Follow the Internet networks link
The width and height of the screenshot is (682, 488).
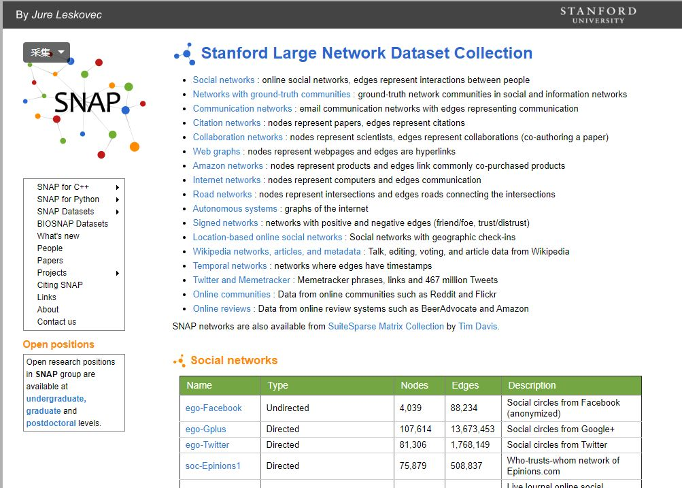coord(226,180)
